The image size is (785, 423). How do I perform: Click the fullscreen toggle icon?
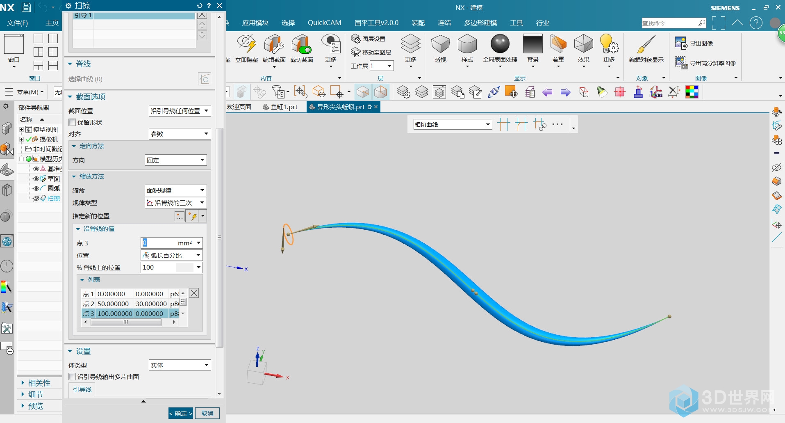pos(718,23)
